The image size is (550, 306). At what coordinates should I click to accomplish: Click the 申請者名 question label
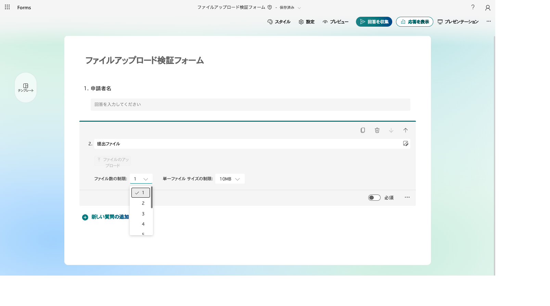click(x=101, y=89)
